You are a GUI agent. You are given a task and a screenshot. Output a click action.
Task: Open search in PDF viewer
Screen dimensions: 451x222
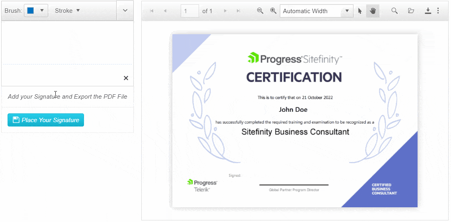[394, 11]
